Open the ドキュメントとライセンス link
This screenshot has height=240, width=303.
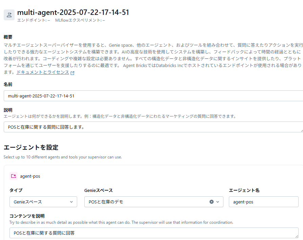point(43,72)
